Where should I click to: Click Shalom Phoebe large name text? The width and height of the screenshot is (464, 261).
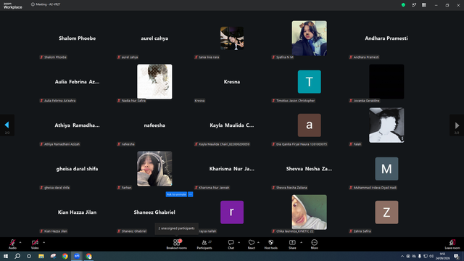pyautogui.click(x=78, y=38)
